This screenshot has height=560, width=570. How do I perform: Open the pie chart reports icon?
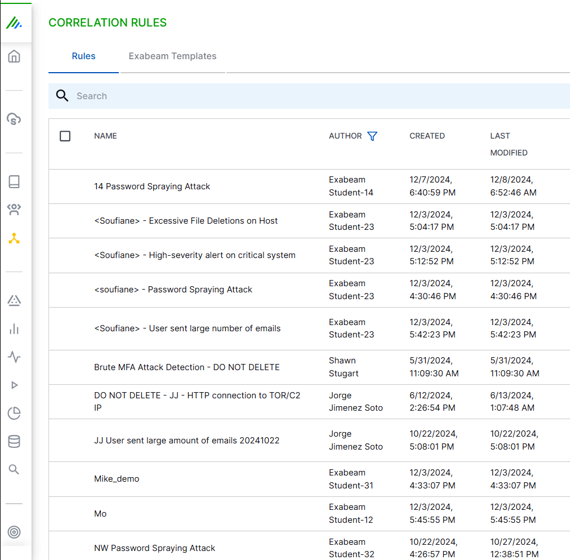click(14, 413)
